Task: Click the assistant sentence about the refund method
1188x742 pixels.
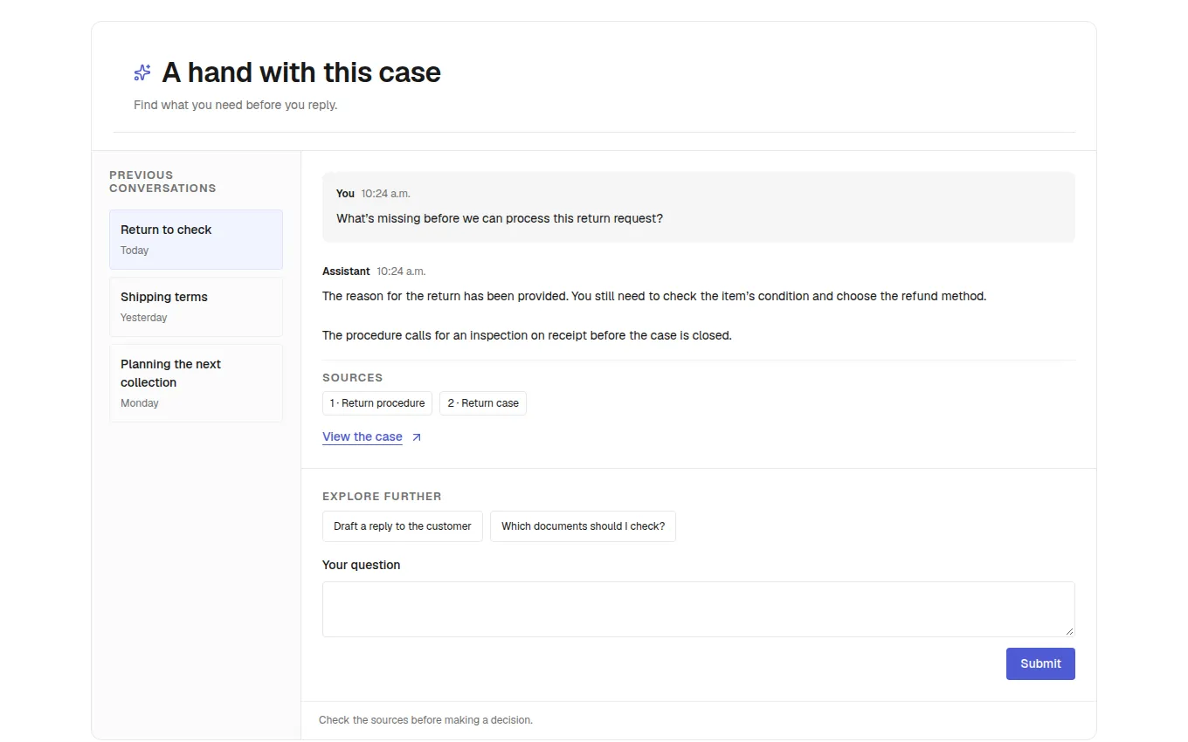Action: (x=778, y=296)
